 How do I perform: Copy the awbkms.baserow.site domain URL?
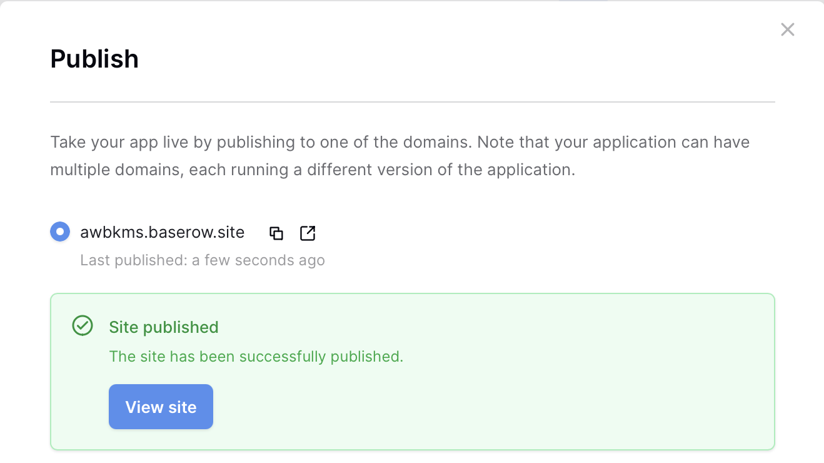276,233
